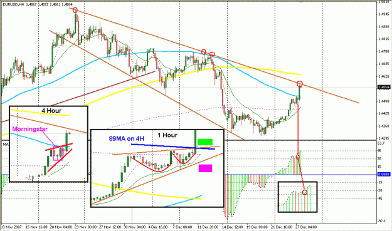Click the 27 Nov 12:00 time label
This screenshot has height=231, width=392.
(110, 227)
